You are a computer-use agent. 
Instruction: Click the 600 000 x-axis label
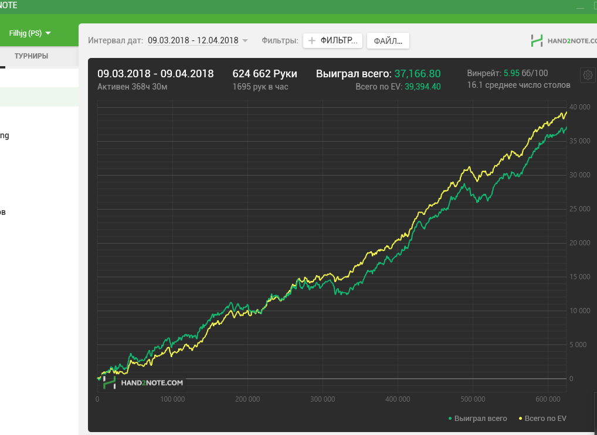(548, 399)
